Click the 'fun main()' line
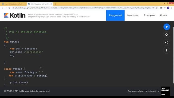Image resolution: width=174 pixels, height=98 pixels. click(x=11, y=42)
